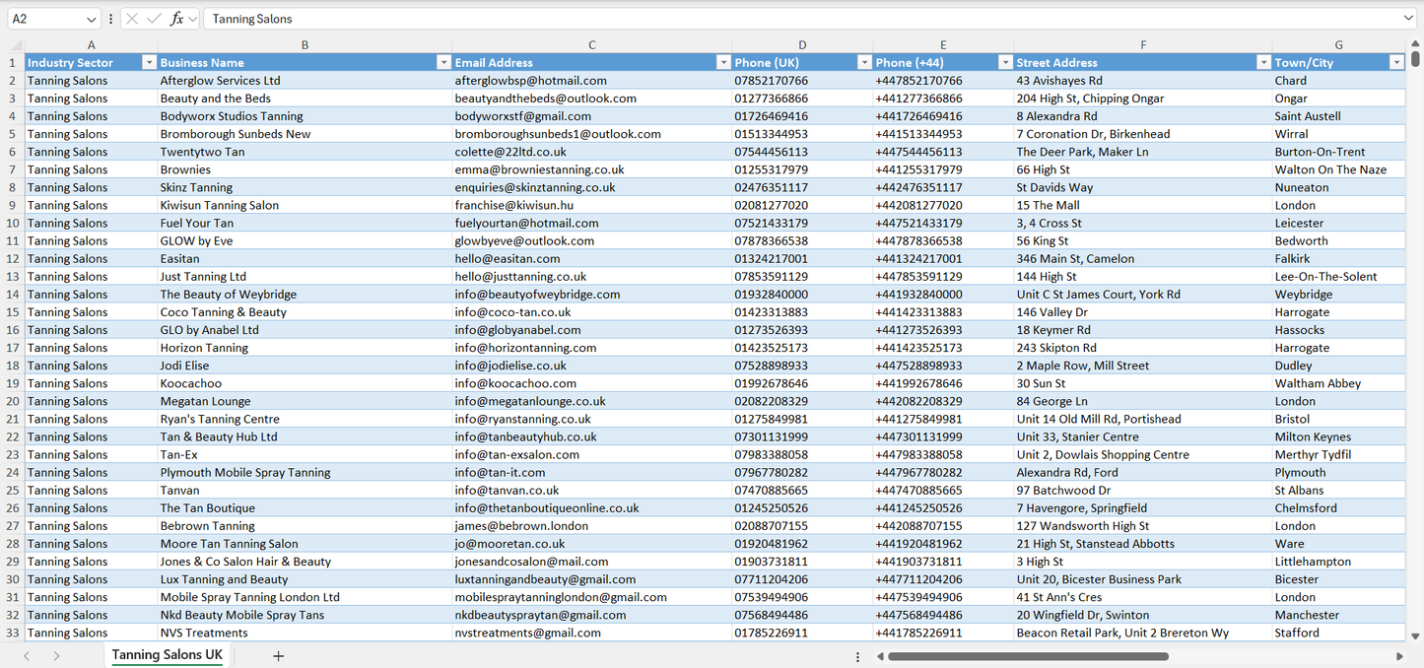Select the info@megatanlounge.co.uk email cell
The height and width of the screenshot is (668, 1424).
(x=592, y=401)
